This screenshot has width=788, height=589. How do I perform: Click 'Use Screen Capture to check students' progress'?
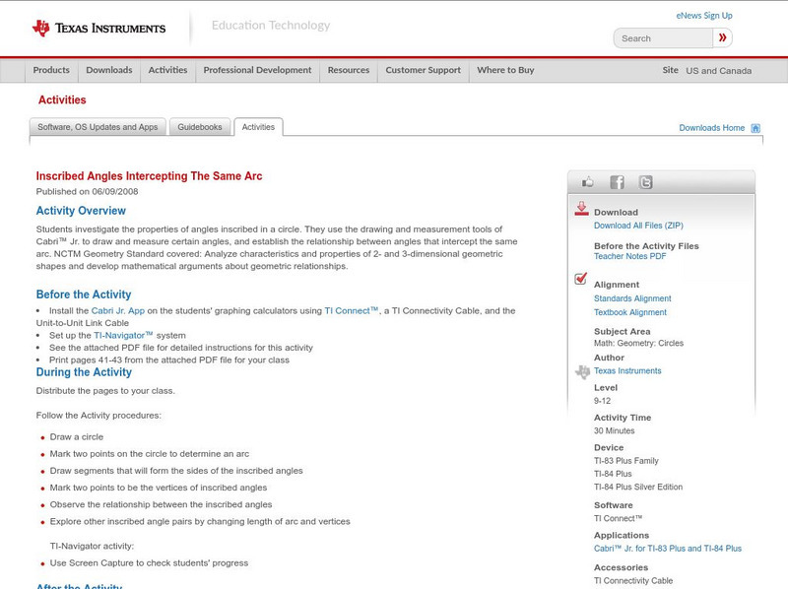pos(149,563)
